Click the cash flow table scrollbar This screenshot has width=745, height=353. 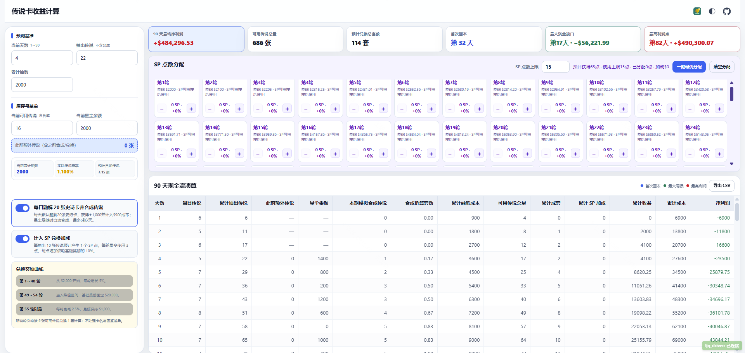tap(737, 211)
